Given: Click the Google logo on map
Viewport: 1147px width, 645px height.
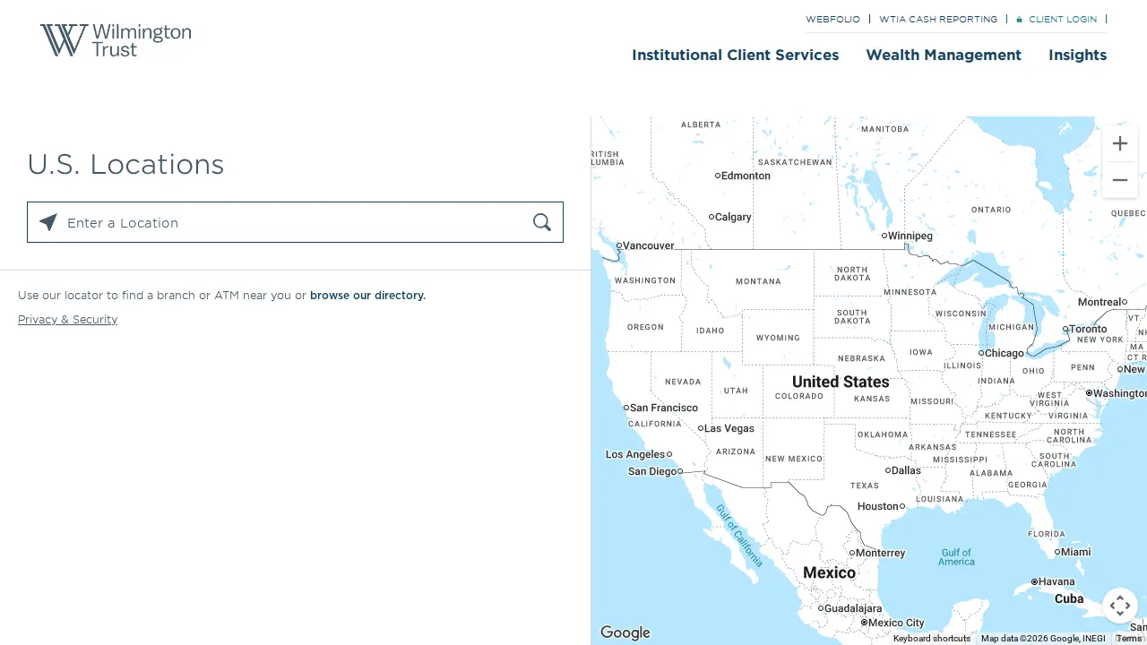Looking at the screenshot, I should (625, 633).
